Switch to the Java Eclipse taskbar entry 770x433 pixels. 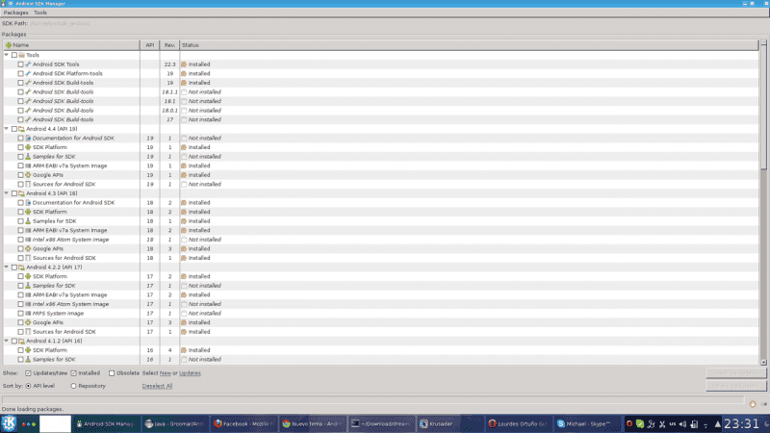(x=175, y=423)
